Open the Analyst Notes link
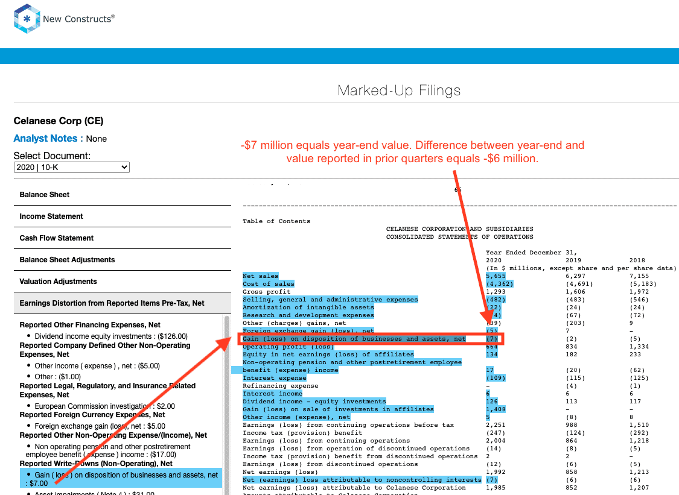679x495 pixels. 48,139
